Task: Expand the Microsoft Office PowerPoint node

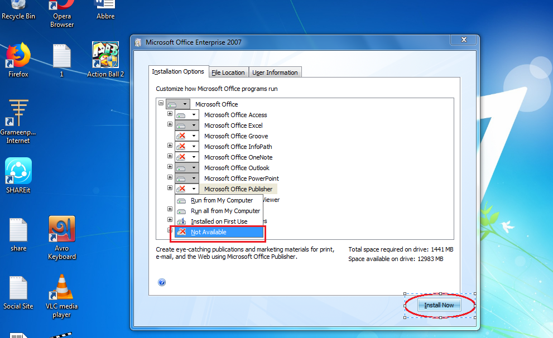Action: point(170,177)
